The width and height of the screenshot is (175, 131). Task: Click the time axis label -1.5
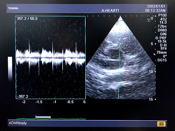click(39, 102)
